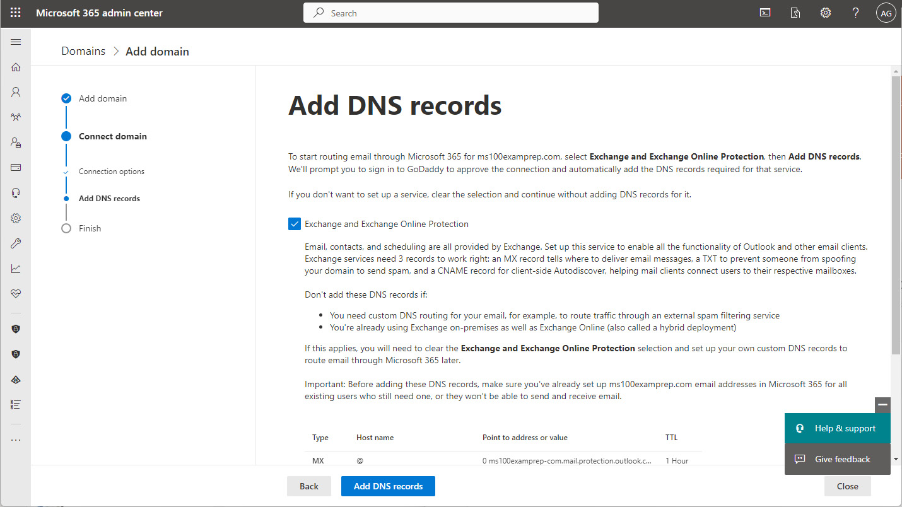Click the Point to address column header

[525, 438]
